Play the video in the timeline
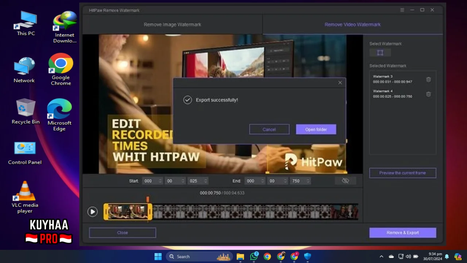This screenshot has width=467, height=263. click(x=92, y=211)
